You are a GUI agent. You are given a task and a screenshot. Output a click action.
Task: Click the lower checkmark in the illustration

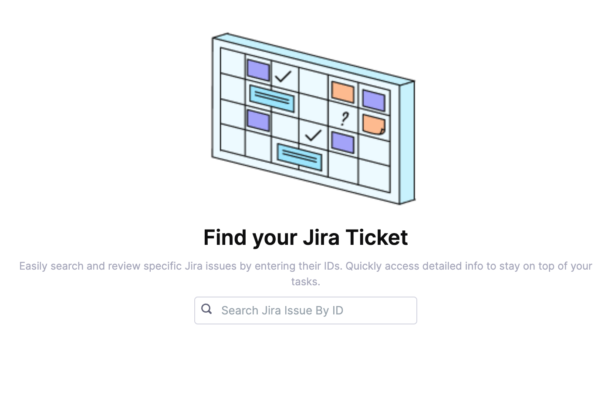pyautogui.click(x=311, y=137)
